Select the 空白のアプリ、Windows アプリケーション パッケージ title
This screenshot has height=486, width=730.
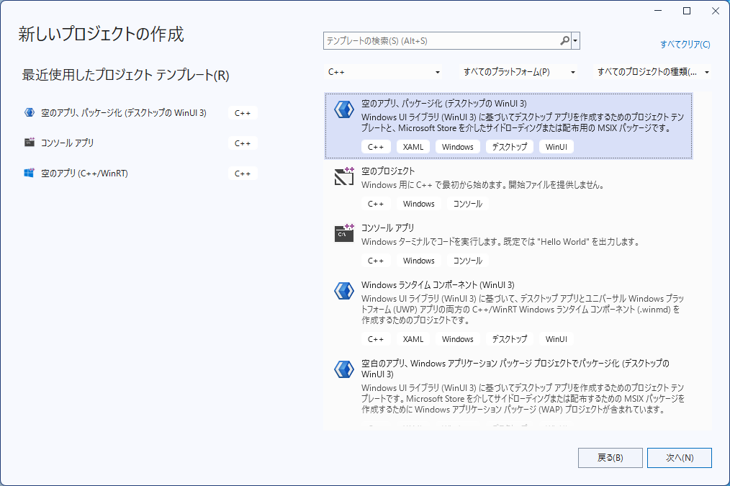click(x=515, y=368)
